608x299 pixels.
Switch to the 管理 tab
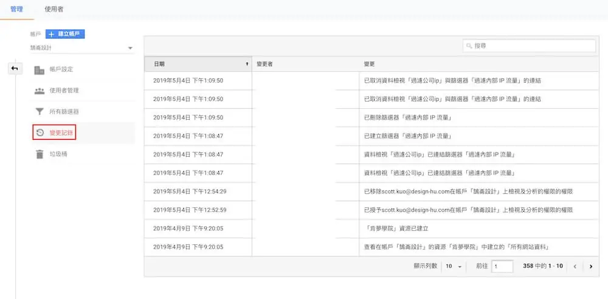(16, 9)
